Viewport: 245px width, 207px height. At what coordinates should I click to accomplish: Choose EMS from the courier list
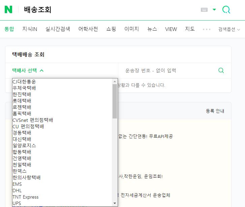pyautogui.click(x=62, y=184)
